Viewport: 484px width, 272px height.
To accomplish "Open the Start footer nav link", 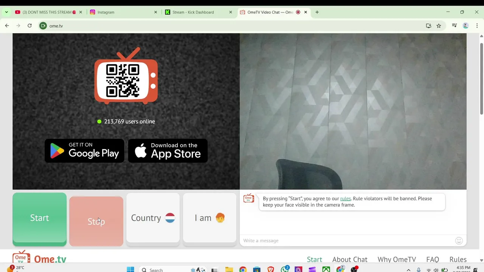I will pos(314,260).
